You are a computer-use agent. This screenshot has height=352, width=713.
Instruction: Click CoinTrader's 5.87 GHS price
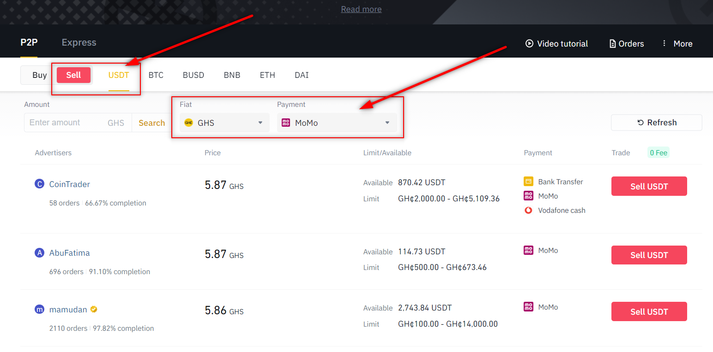(224, 185)
